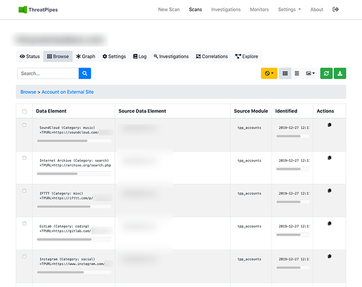Copy icon in the SoundCloud row
This screenshot has height=287, width=362.
[x=329, y=125]
